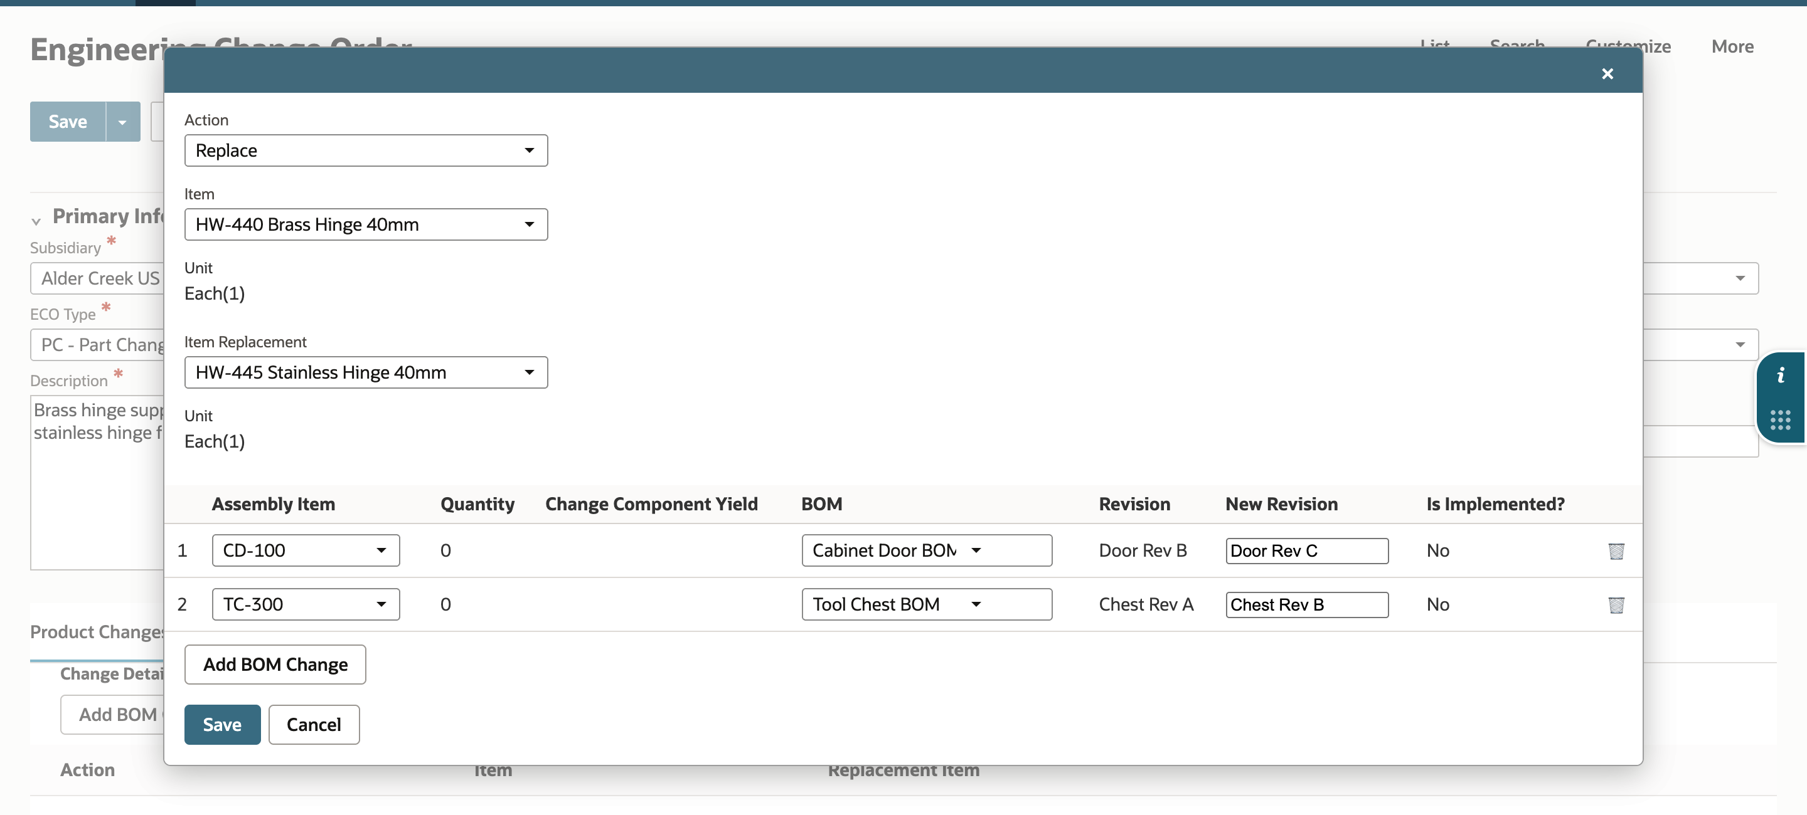The height and width of the screenshot is (815, 1807).
Task: Open the TC-300 assembly item dropdown
Action: tap(306, 604)
